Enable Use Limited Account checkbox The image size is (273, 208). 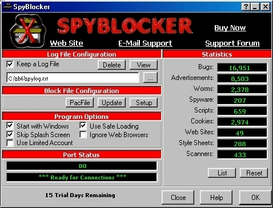[x=10, y=143]
